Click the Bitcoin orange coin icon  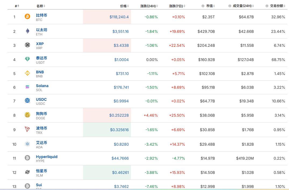click(x=27, y=16)
